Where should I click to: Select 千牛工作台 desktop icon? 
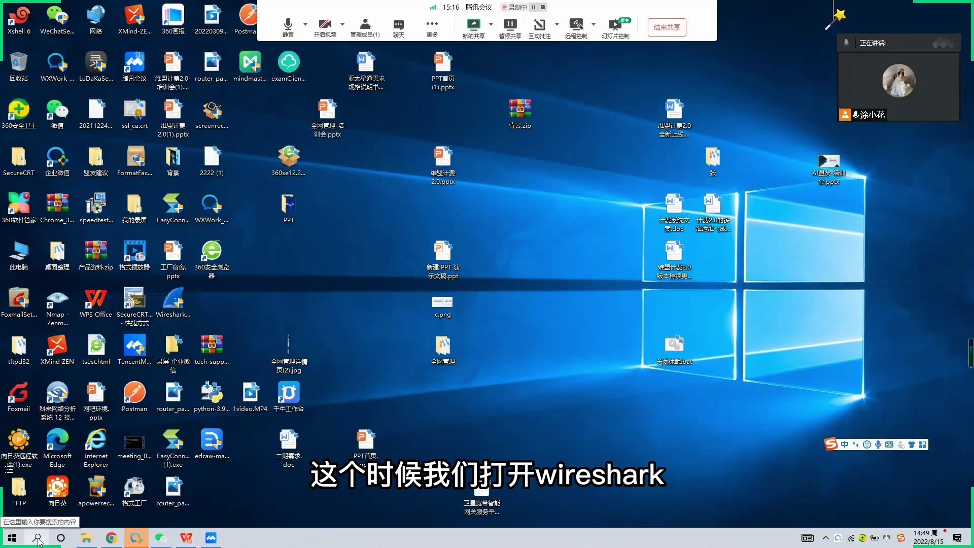pyautogui.click(x=289, y=397)
